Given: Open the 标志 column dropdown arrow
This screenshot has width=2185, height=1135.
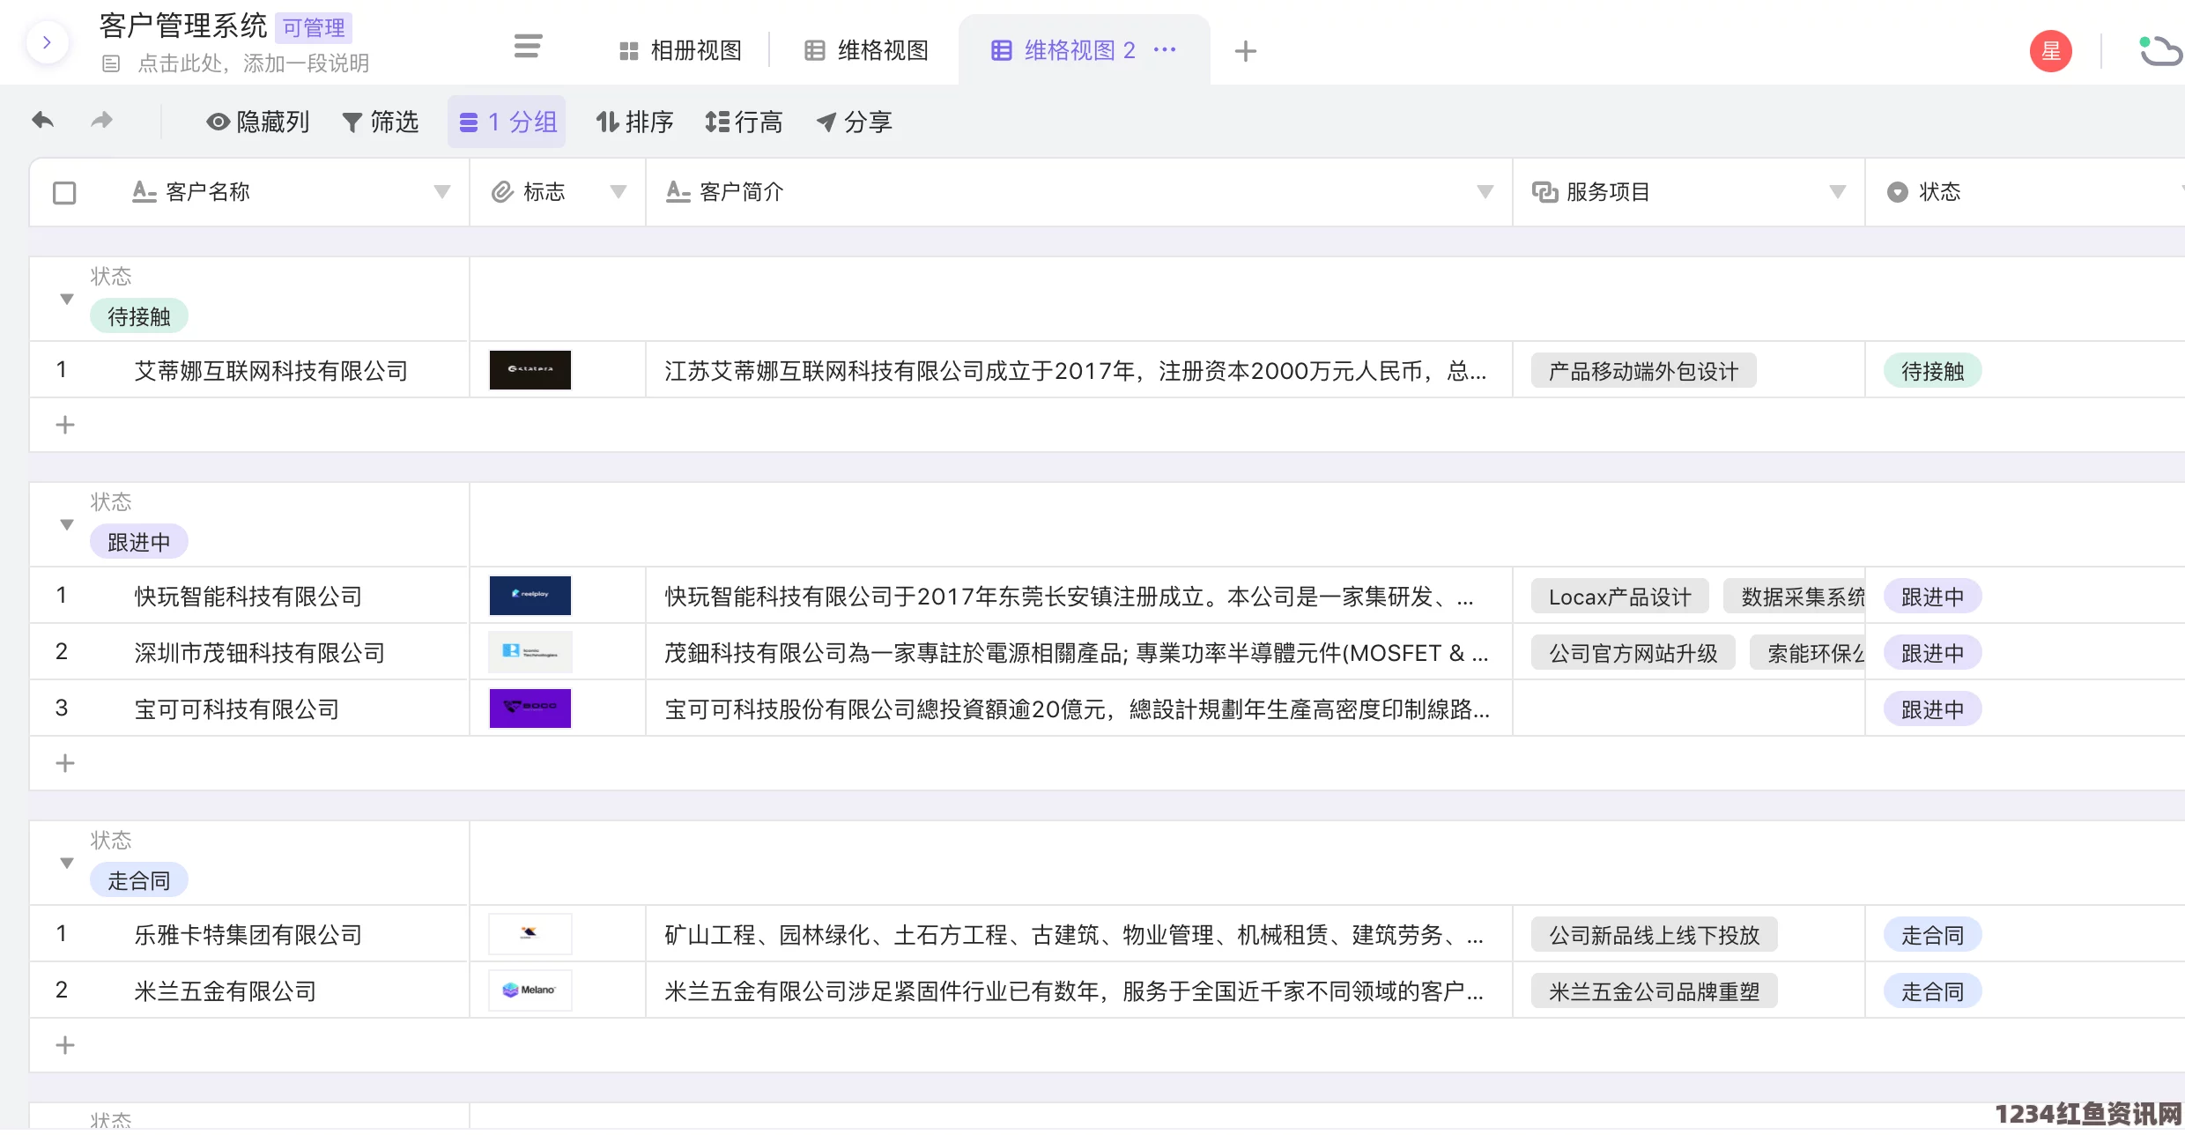Looking at the screenshot, I should 618,192.
